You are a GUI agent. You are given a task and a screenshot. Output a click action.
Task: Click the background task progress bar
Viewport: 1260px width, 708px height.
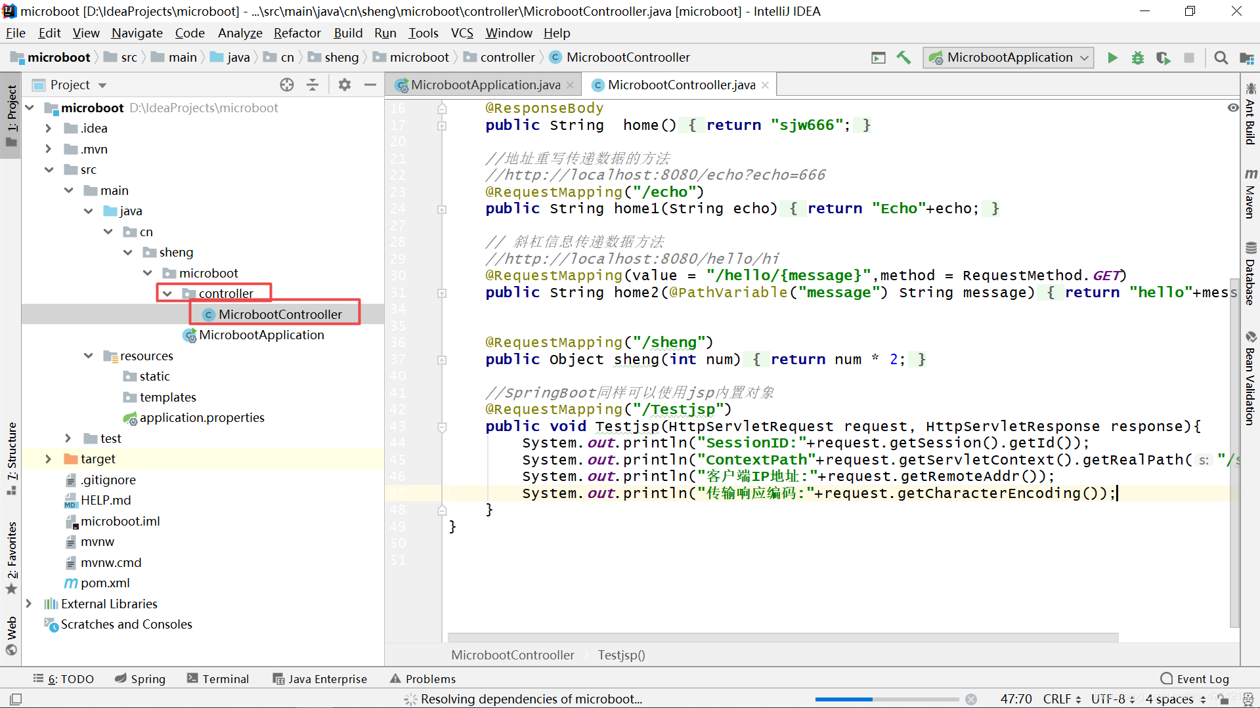pyautogui.click(x=887, y=699)
